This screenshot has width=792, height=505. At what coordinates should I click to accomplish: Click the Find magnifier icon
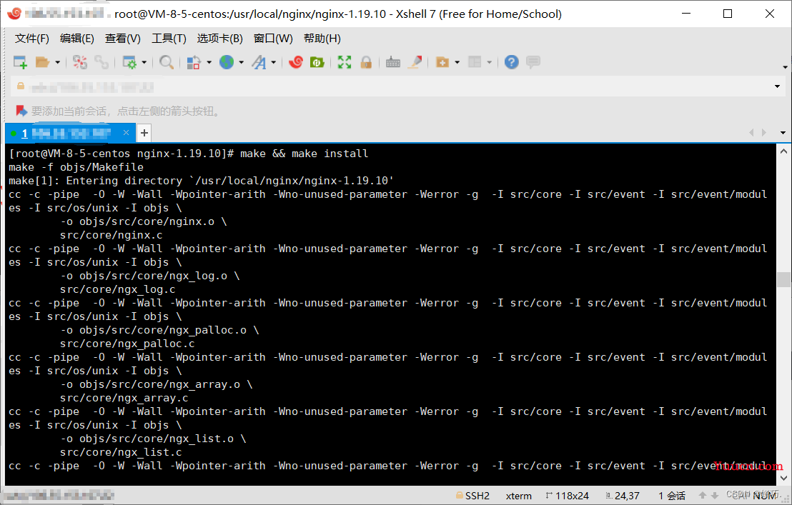click(167, 63)
